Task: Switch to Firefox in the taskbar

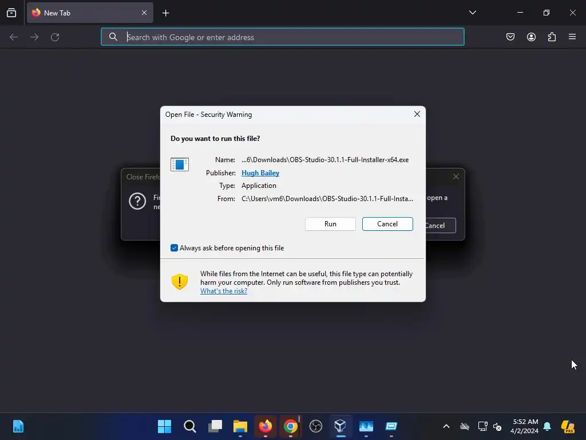Action: pos(266,426)
